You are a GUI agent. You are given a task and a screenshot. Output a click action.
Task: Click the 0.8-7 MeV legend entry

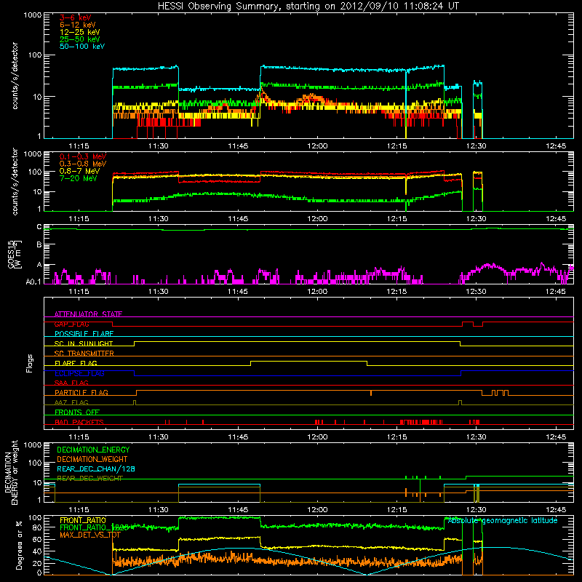(x=79, y=171)
